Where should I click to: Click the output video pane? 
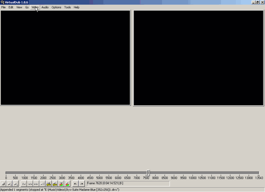pos(198,58)
